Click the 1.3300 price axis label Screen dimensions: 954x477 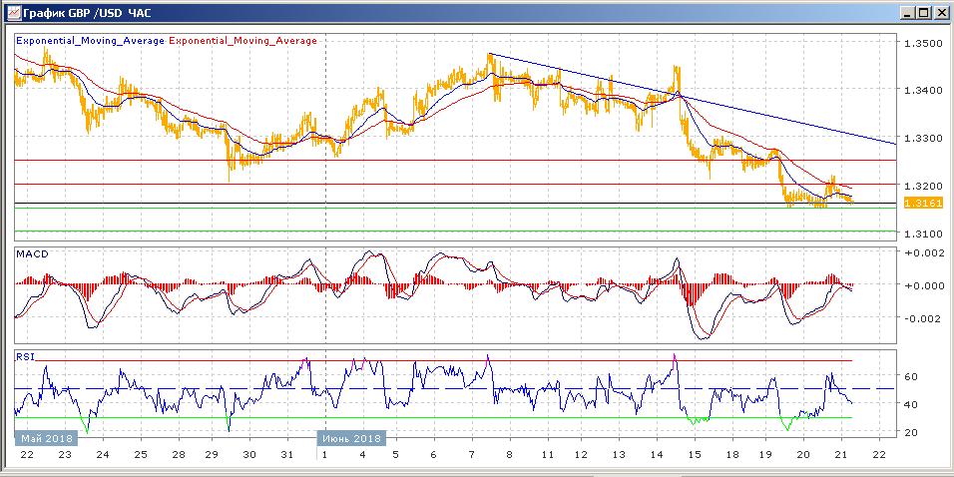(921, 139)
